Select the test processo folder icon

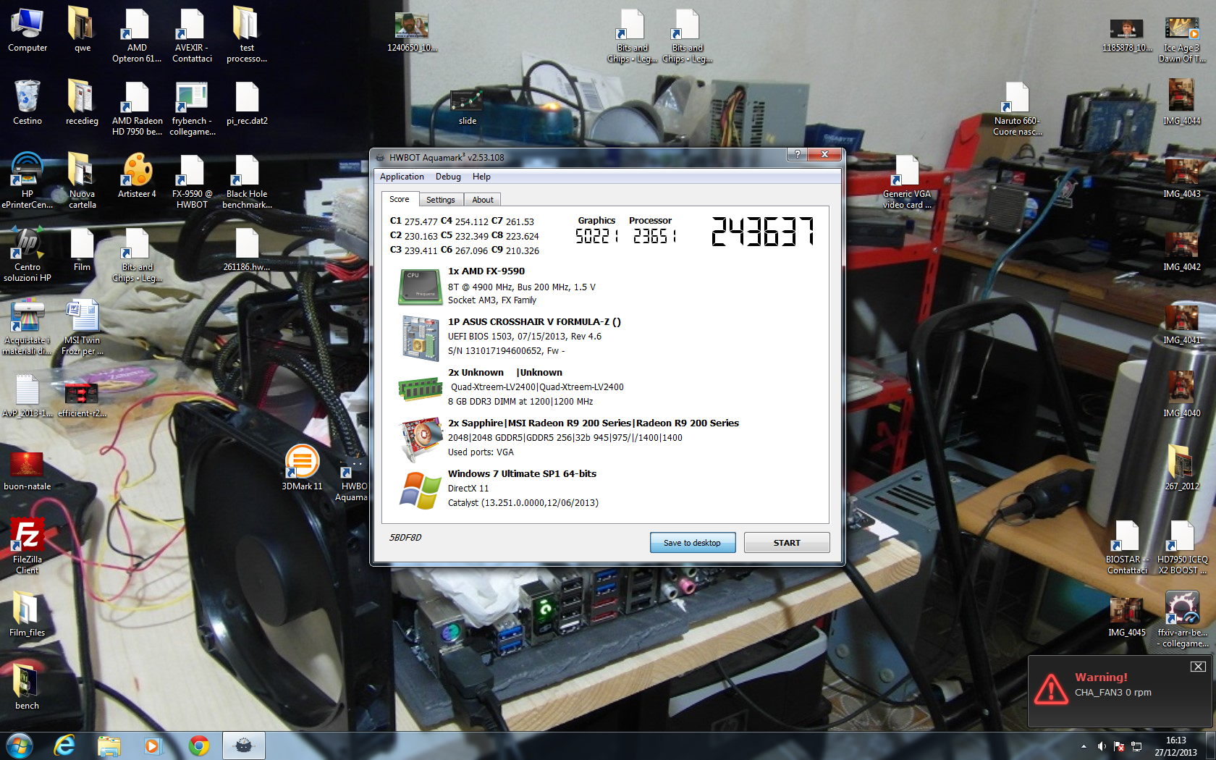tap(247, 35)
